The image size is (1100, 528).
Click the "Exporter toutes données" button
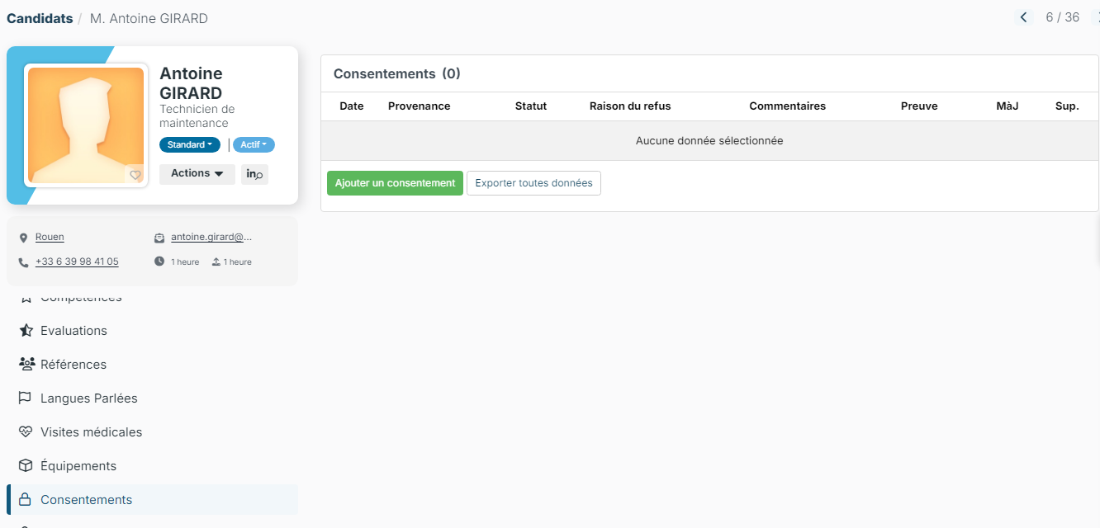click(x=533, y=183)
